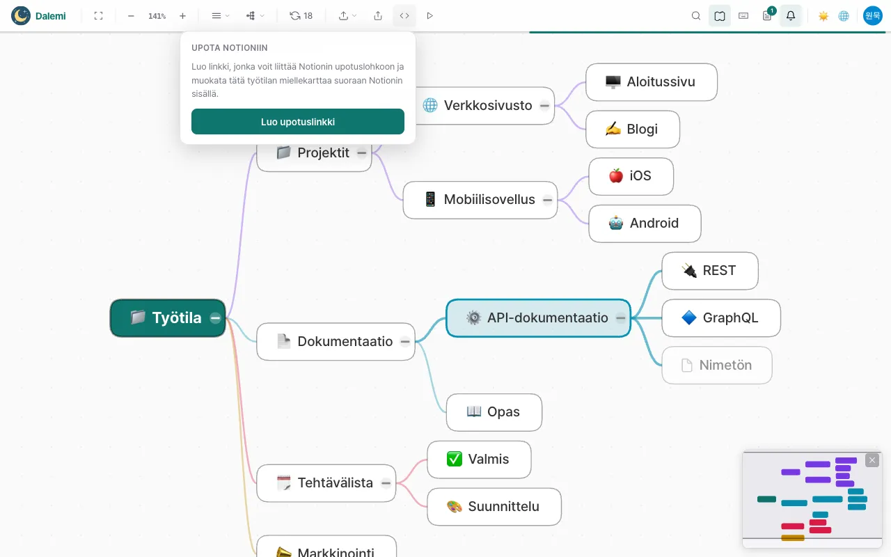Collapse the Projektit branch

tap(362, 152)
